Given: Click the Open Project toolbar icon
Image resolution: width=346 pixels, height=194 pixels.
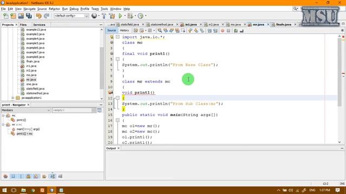Looking at the screenshot, I should click(x=21, y=16).
